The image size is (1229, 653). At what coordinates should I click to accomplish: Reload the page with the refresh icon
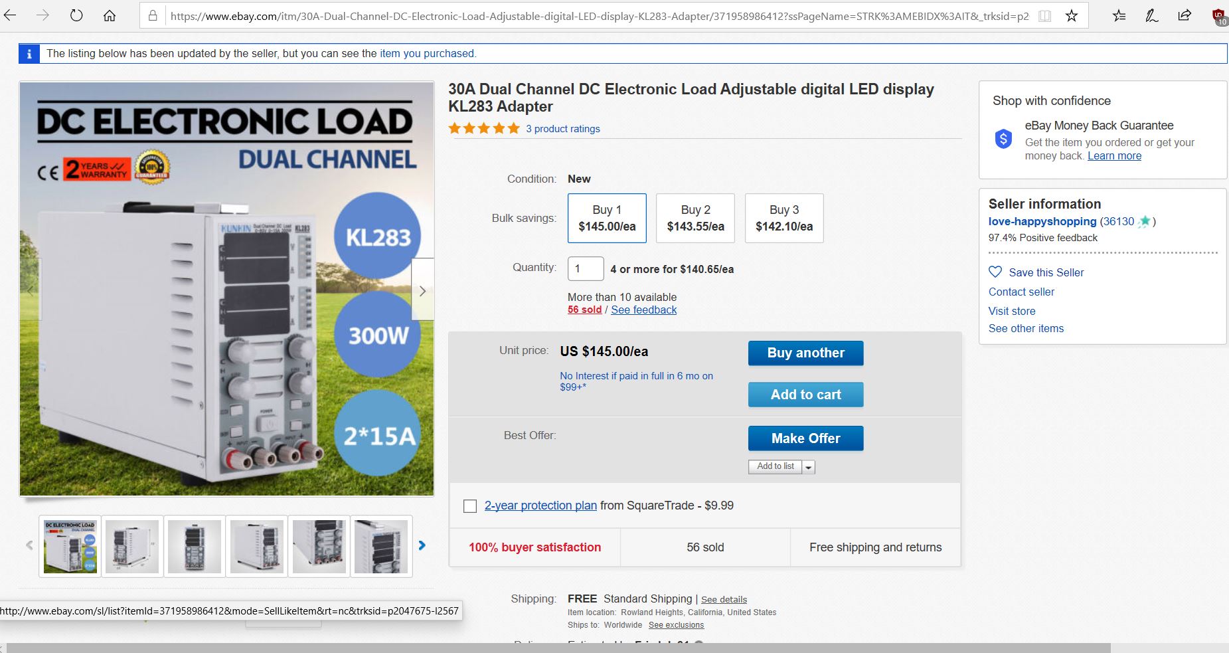(x=76, y=15)
